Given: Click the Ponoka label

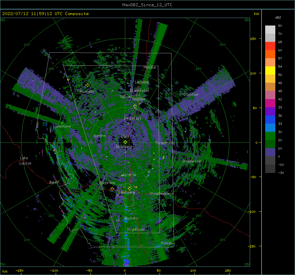Looking at the screenshot, I should tap(149, 67).
